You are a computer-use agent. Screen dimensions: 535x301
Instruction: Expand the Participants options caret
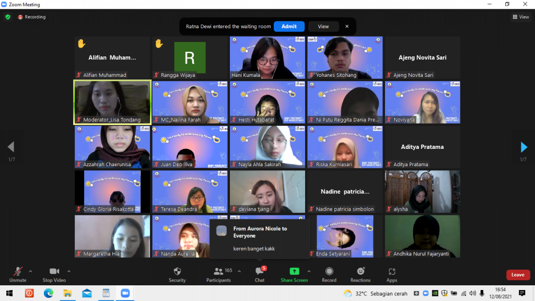pos(239,271)
